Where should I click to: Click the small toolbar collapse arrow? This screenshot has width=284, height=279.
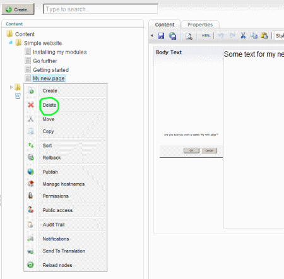coord(152,35)
